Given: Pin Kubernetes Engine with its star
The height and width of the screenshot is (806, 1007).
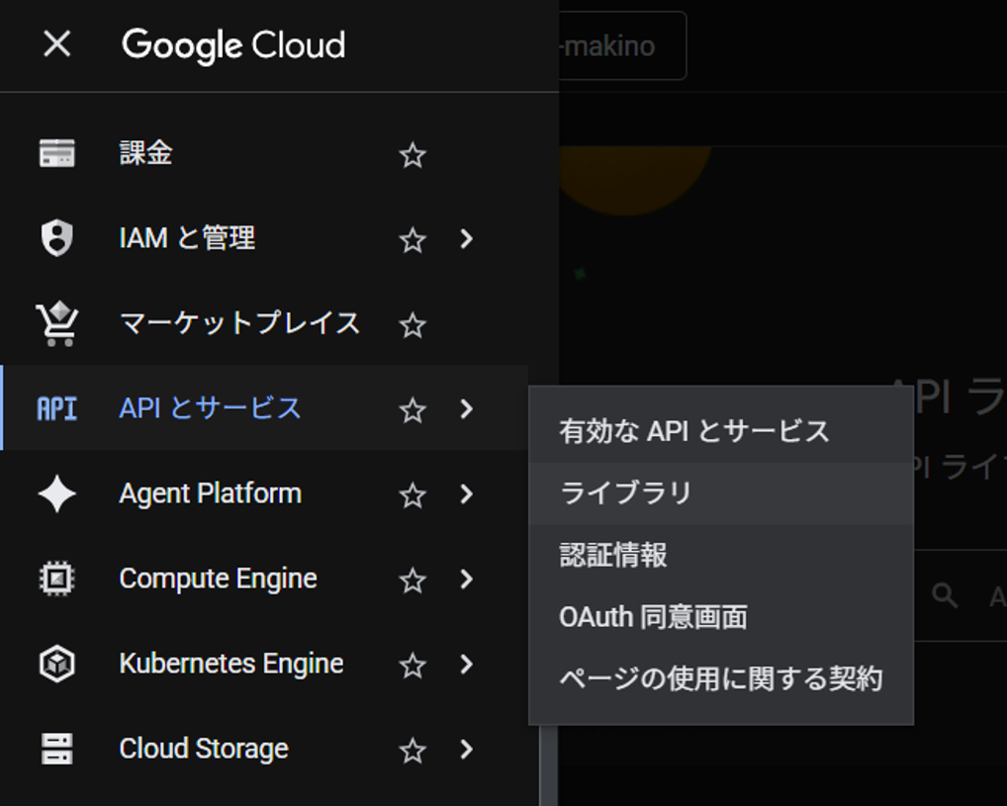Looking at the screenshot, I should point(412,666).
